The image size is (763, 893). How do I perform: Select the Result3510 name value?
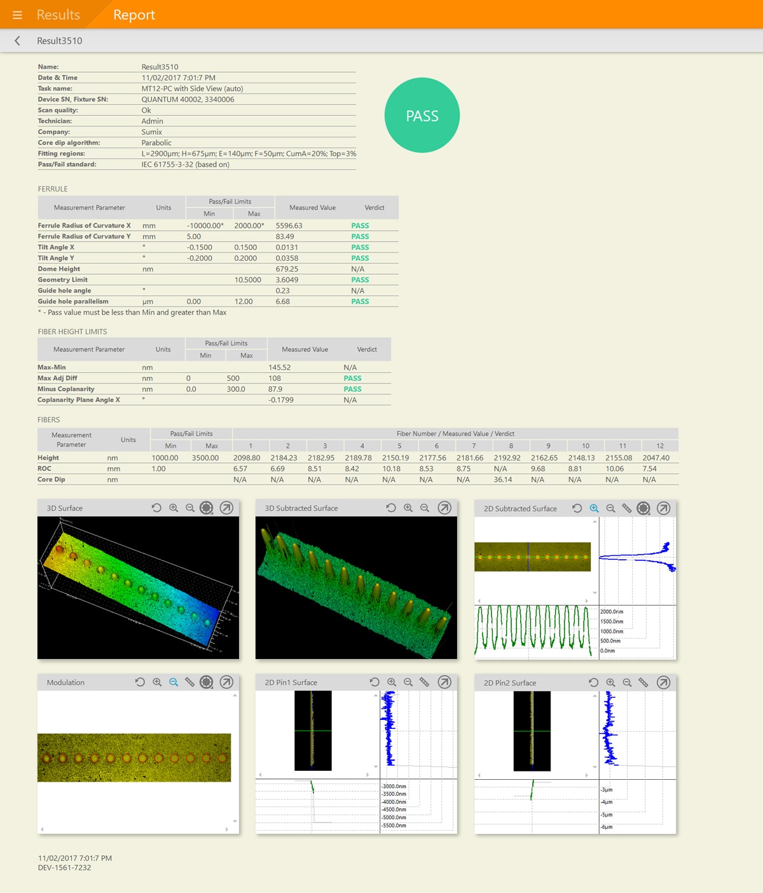pos(160,67)
